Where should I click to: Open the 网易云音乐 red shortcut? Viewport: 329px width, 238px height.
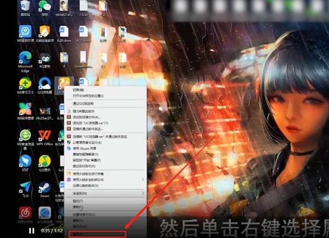pos(25,214)
